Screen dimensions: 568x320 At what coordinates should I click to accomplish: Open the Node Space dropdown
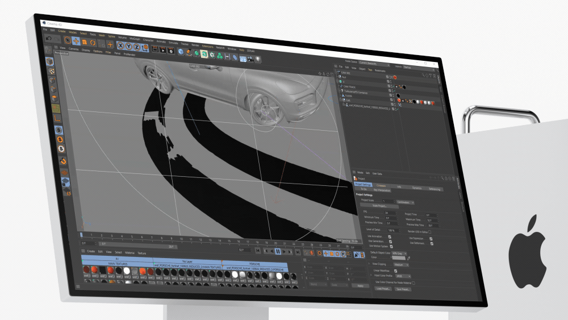[x=374, y=64]
